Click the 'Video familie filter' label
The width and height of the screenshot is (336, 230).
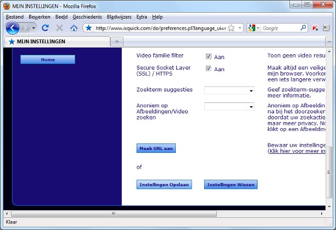pyautogui.click(x=160, y=55)
